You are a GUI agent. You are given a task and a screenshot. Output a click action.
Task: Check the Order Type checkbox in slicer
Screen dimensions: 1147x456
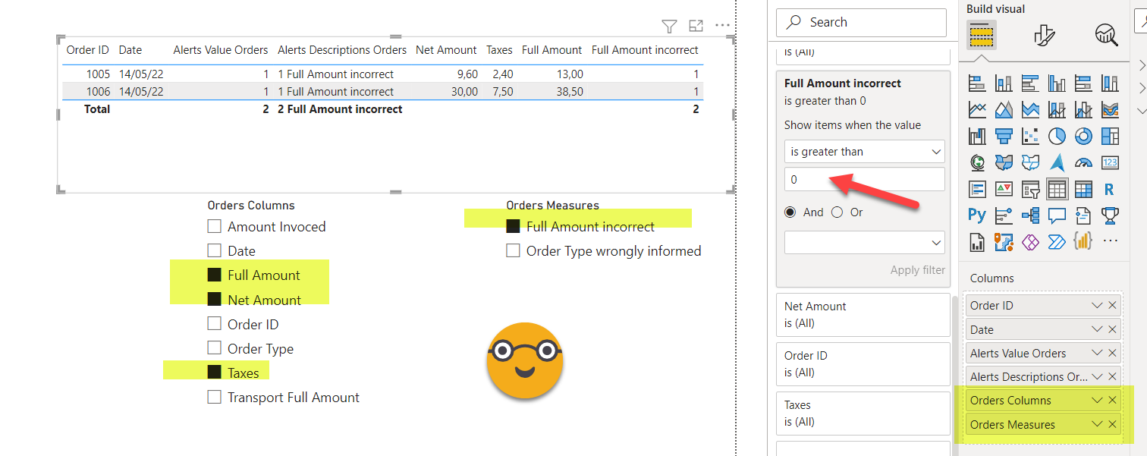tap(215, 348)
